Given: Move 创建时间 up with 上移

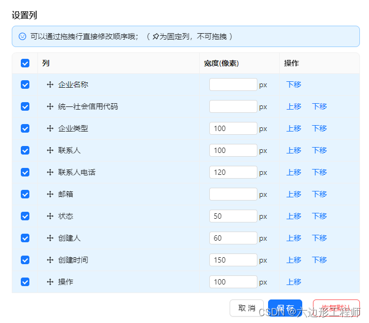Looking at the screenshot, I should coord(294,259).
